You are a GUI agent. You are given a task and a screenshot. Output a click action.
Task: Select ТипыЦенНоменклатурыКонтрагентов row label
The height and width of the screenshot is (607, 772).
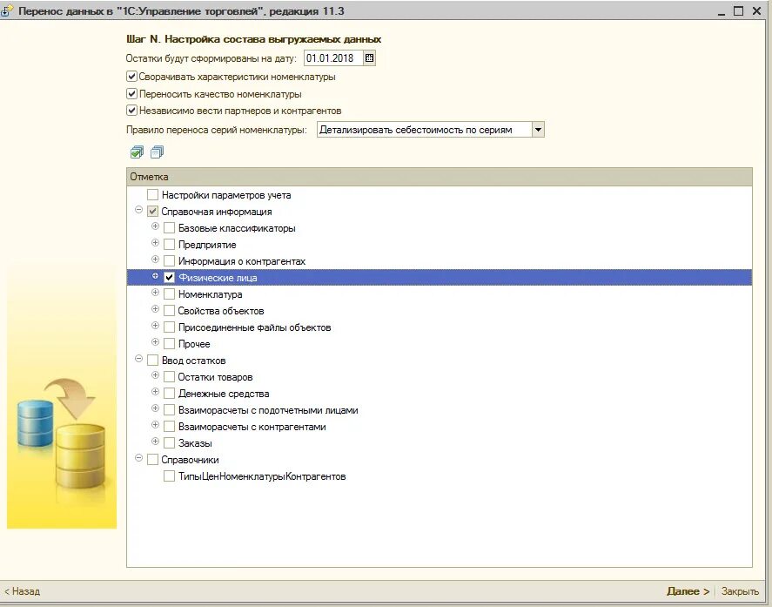262,476
